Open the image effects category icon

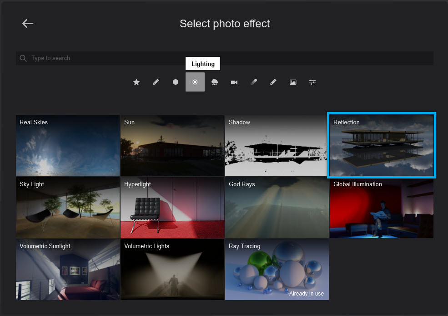click(292, 82)
